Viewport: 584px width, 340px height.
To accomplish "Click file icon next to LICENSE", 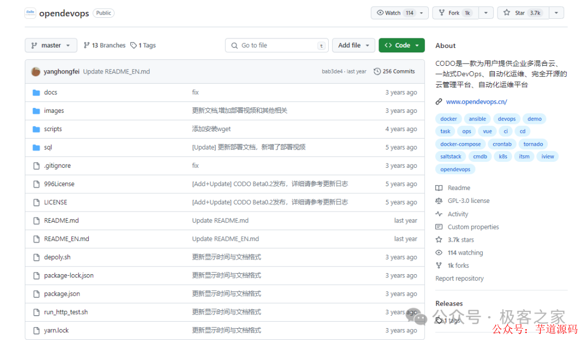I will point(36,202).
